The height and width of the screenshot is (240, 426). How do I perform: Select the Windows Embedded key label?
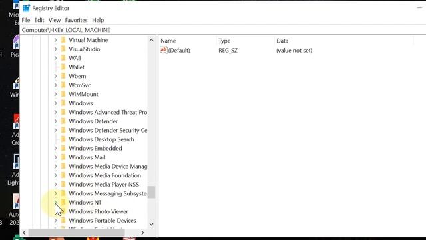tap(95, 148)
